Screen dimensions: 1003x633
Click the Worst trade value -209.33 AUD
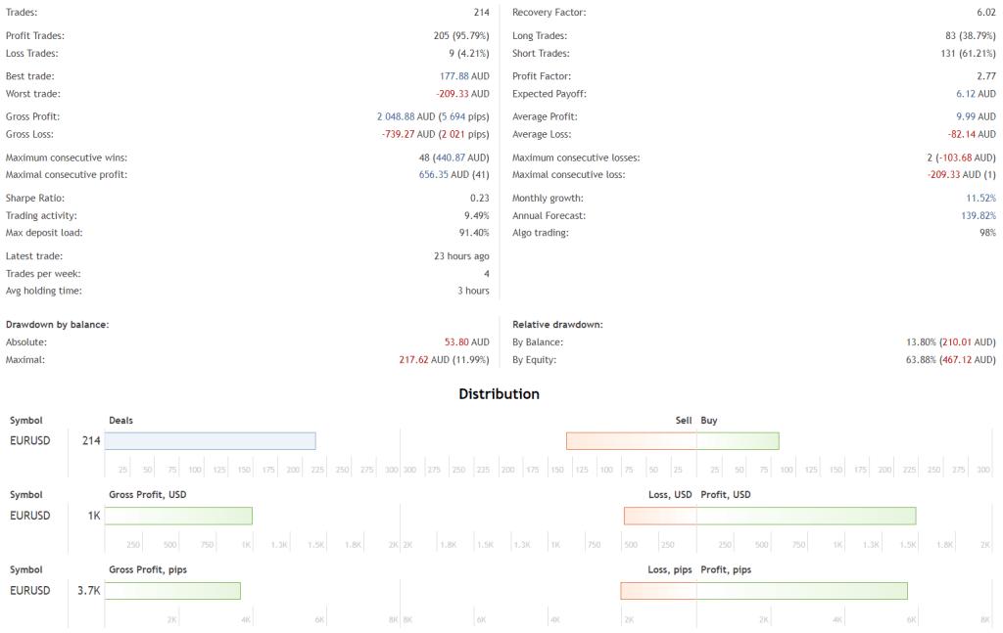[462, 94]
